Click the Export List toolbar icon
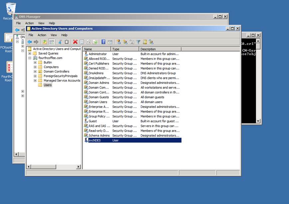The width and height of the screenshot is (289, 204). click(95, 42)
